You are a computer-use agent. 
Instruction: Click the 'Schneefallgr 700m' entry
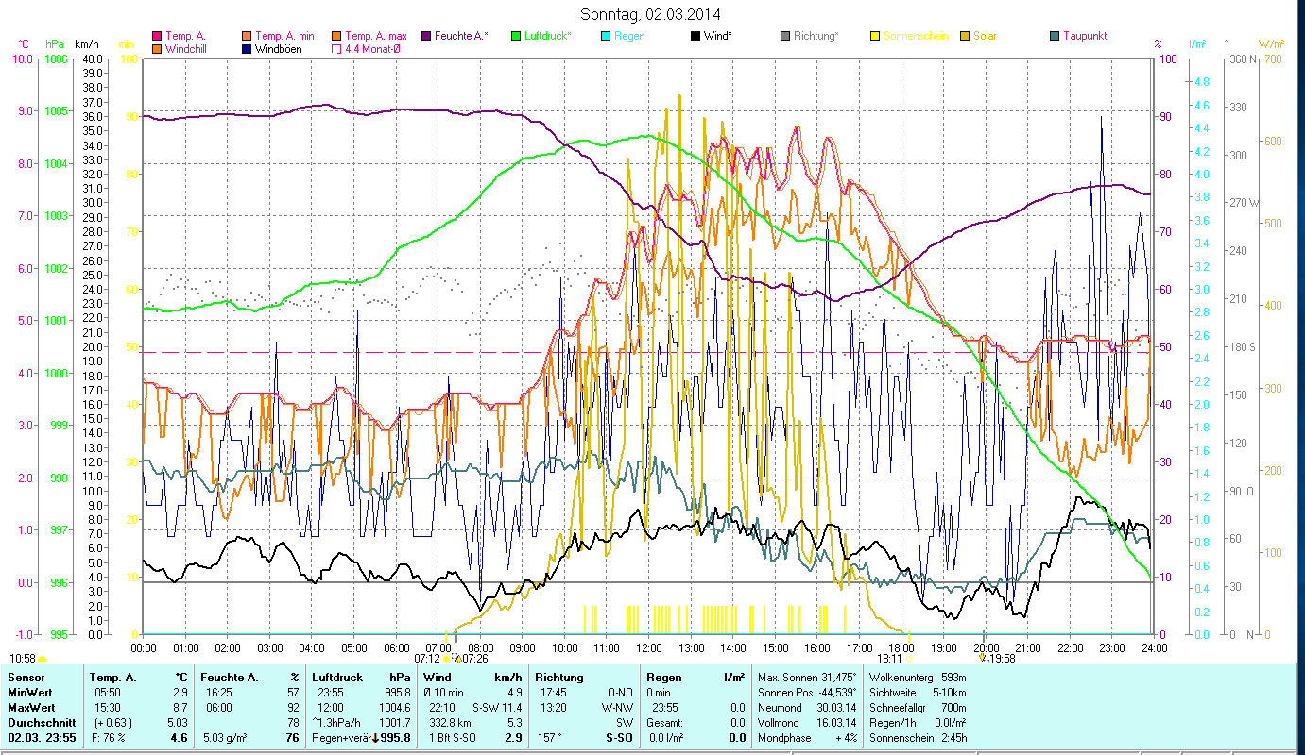point(917,707)
